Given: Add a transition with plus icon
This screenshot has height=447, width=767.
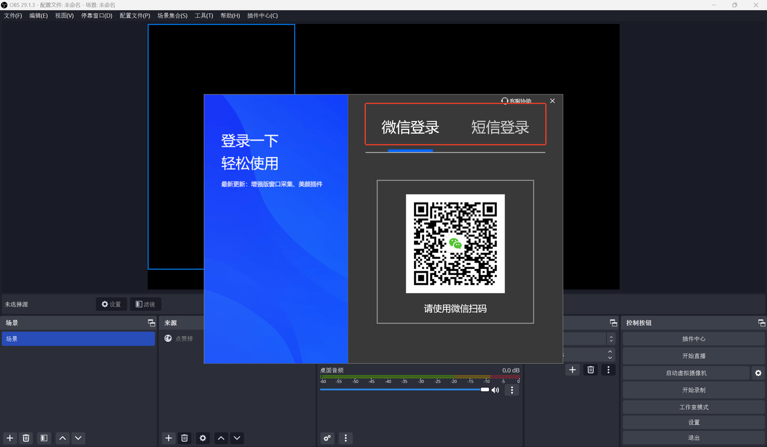Looking at the screenshot, I should point(572,370).
